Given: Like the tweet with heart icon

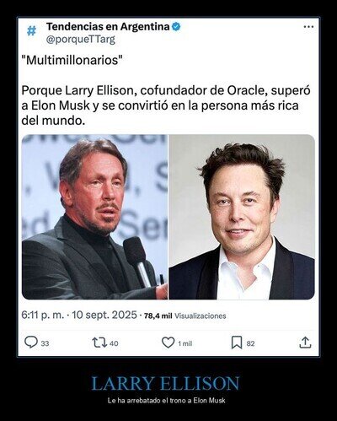Looking at the screenshot, I should [x=168, y=343].
